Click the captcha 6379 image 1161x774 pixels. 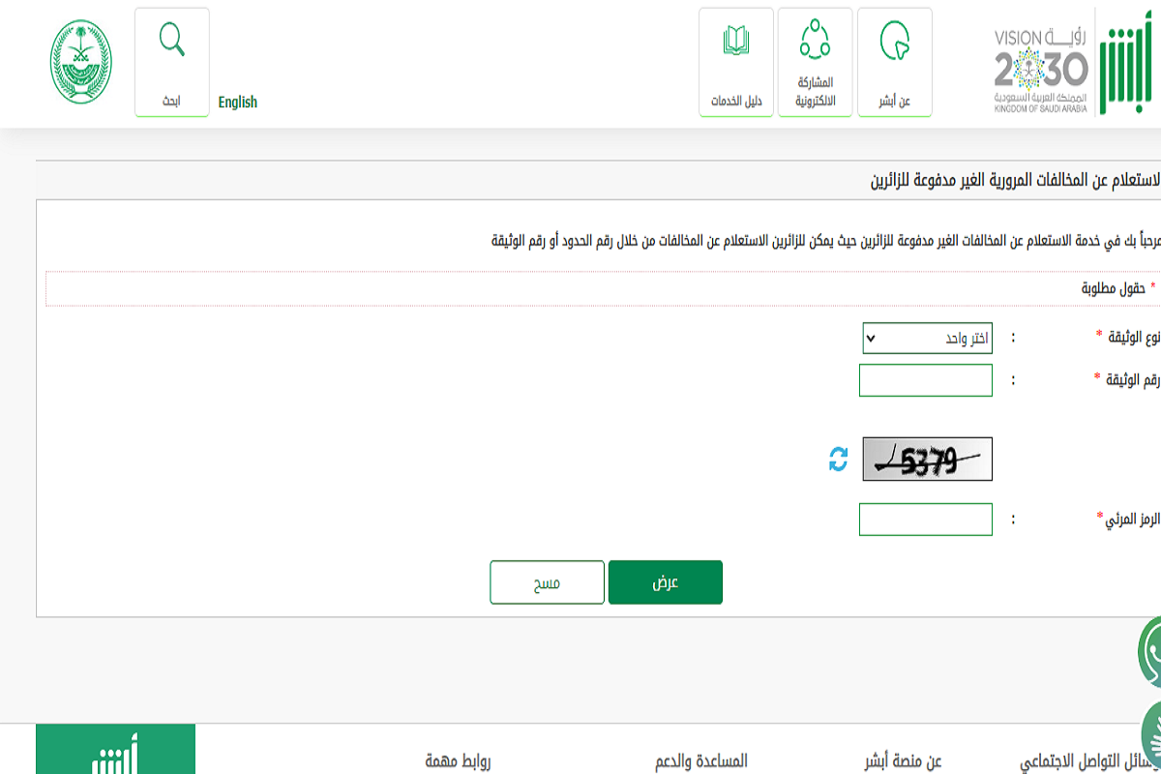[x=926, y=460]
